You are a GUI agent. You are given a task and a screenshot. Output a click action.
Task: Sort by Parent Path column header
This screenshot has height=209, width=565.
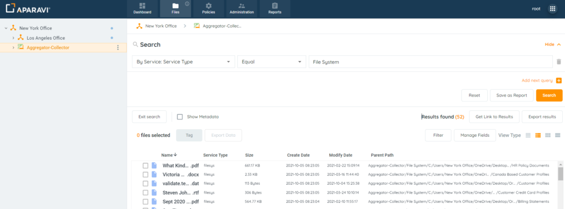(382, 155)
